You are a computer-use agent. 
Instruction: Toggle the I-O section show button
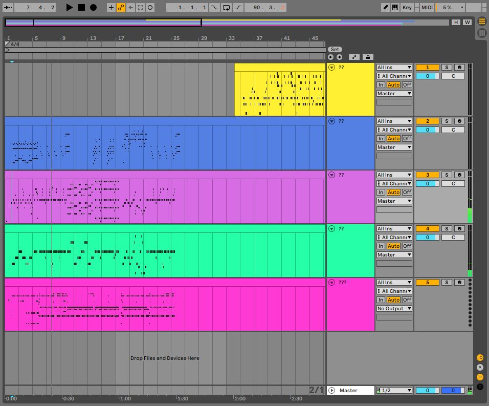480,358
